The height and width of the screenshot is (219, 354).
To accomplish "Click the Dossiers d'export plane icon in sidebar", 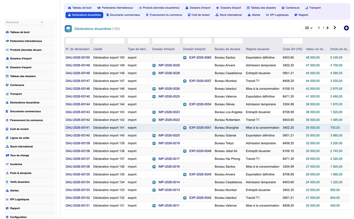I will tap(7, 67).
